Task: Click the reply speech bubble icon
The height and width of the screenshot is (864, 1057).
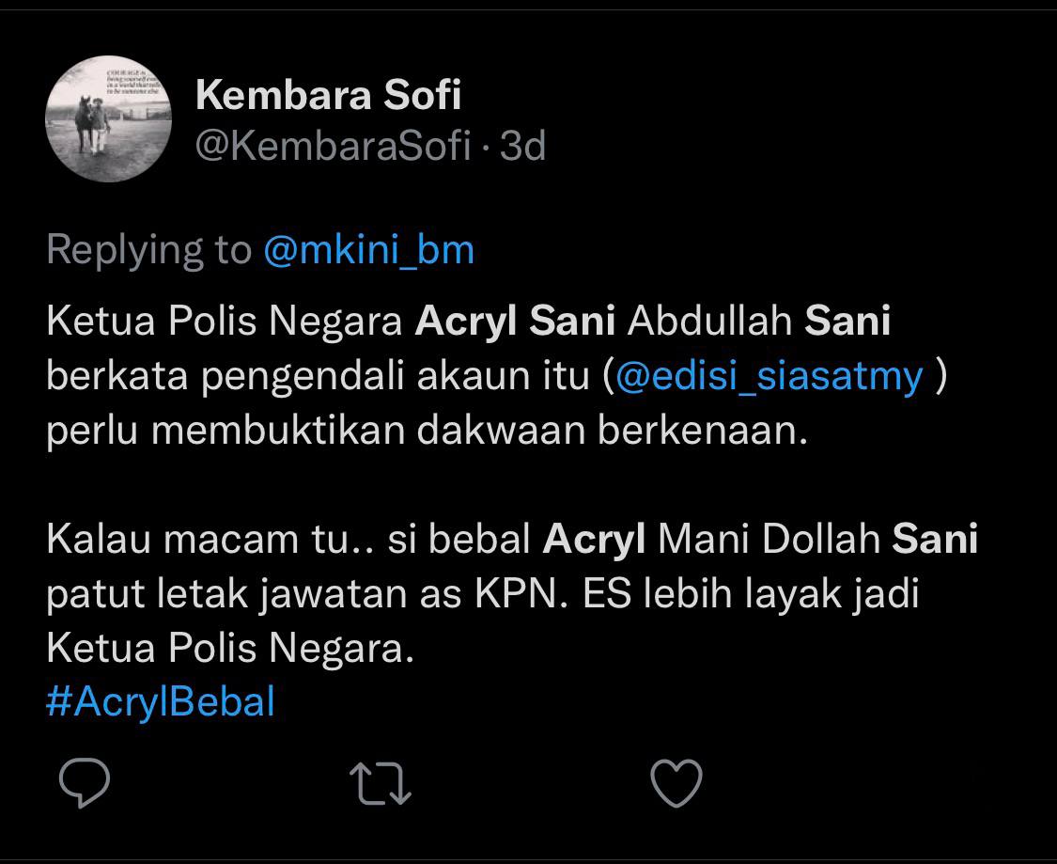Action: point(85,782)
